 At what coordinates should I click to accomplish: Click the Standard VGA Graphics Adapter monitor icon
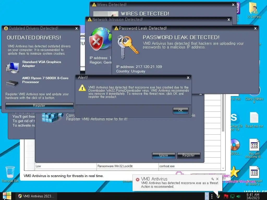click(13, 67)
